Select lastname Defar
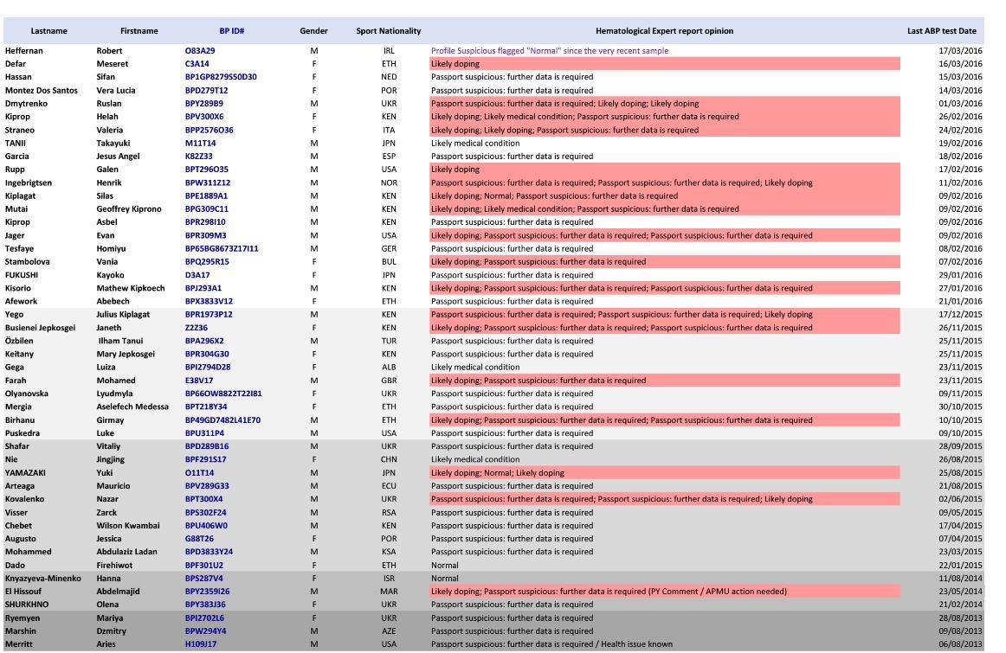The image size is (1006, 653). coord(16,63)
